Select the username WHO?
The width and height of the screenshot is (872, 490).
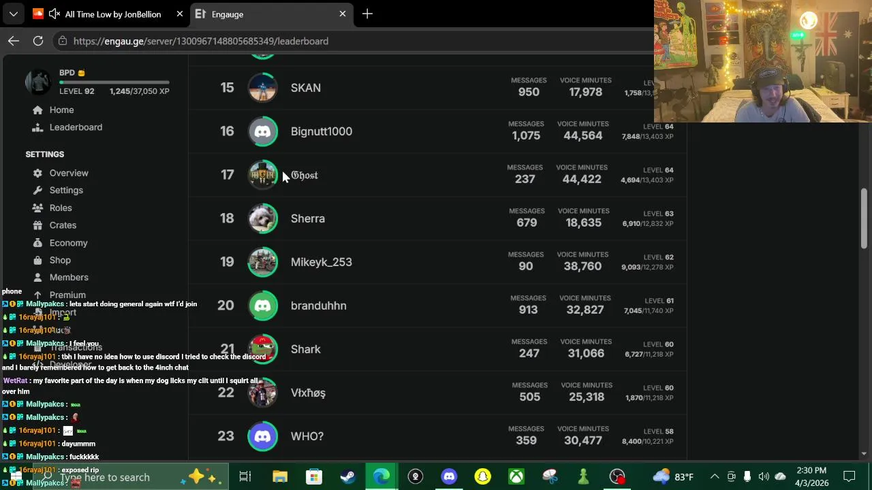coord(307,436)
